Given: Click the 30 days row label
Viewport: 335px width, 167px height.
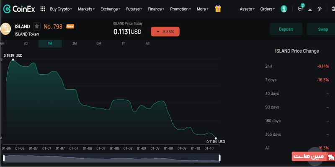Looking at the screenshot, I should [272, 94].
